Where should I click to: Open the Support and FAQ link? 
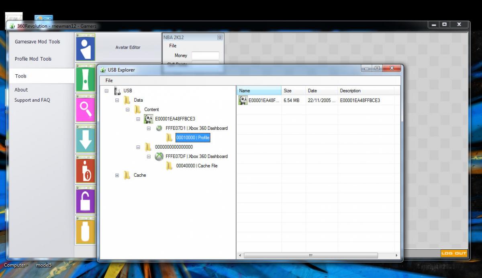click(32, 100)
